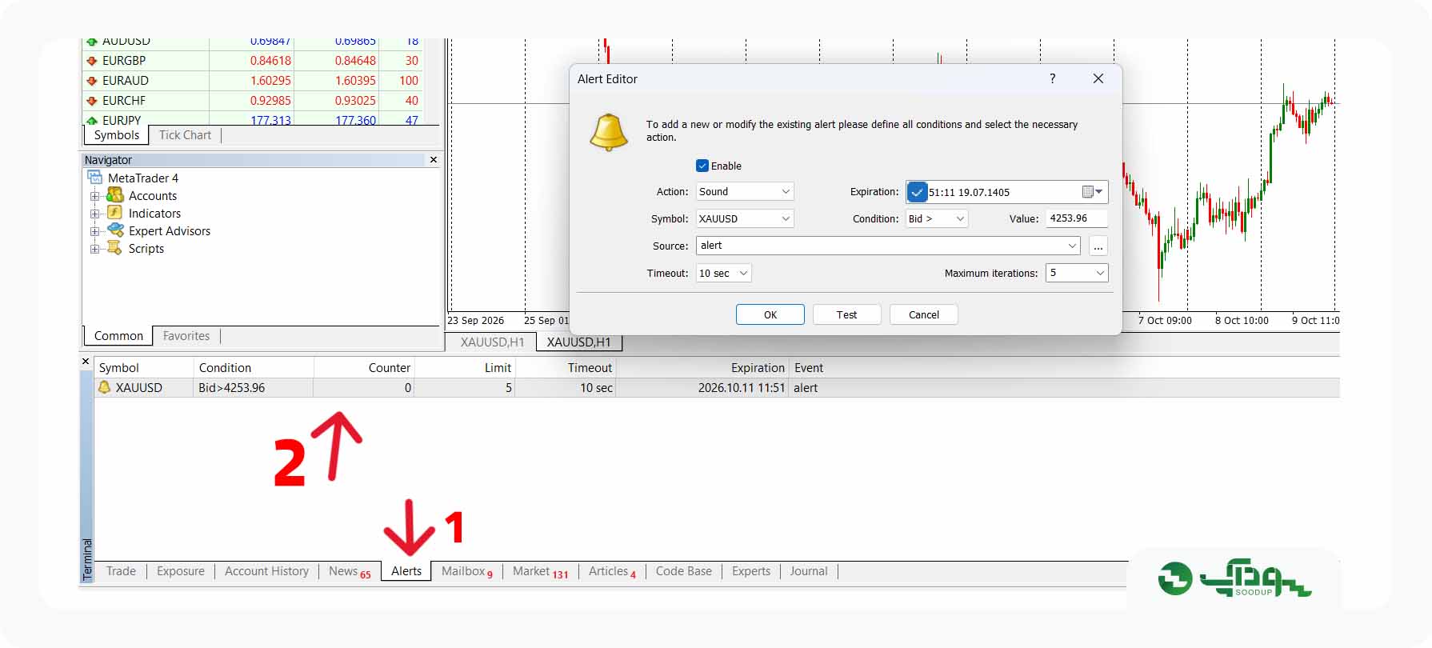This screenshot has width=1432, height=648.
Task: Open the Maximum iterations dropdown
Action: click(x=1077, y=273)
